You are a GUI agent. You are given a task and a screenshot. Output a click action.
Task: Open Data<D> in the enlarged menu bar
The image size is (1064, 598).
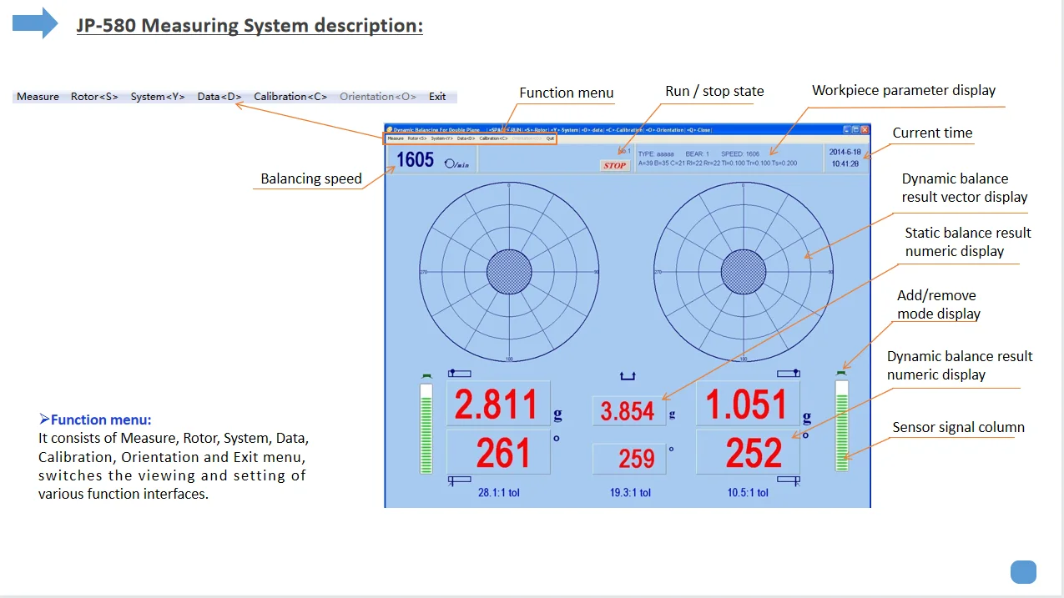[x=219, y=97]
